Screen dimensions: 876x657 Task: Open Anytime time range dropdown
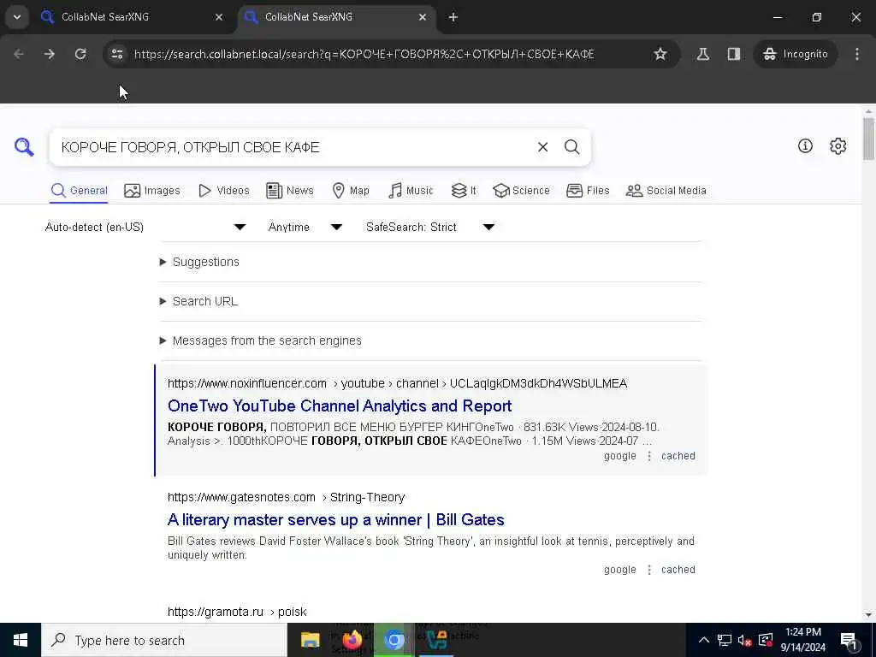[305, 227]
